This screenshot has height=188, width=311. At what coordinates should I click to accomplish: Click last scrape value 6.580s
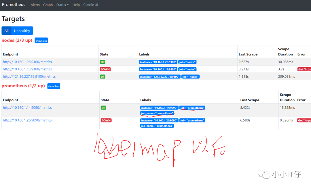coord(245,120)
